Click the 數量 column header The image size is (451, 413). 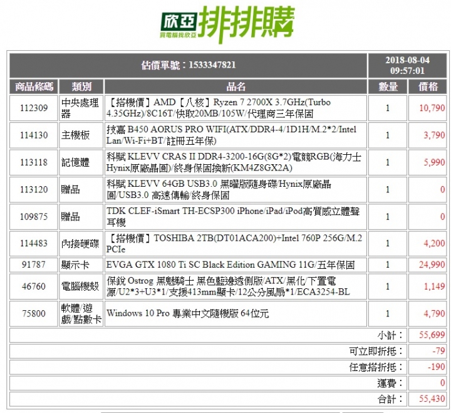(x=388, y=86)
